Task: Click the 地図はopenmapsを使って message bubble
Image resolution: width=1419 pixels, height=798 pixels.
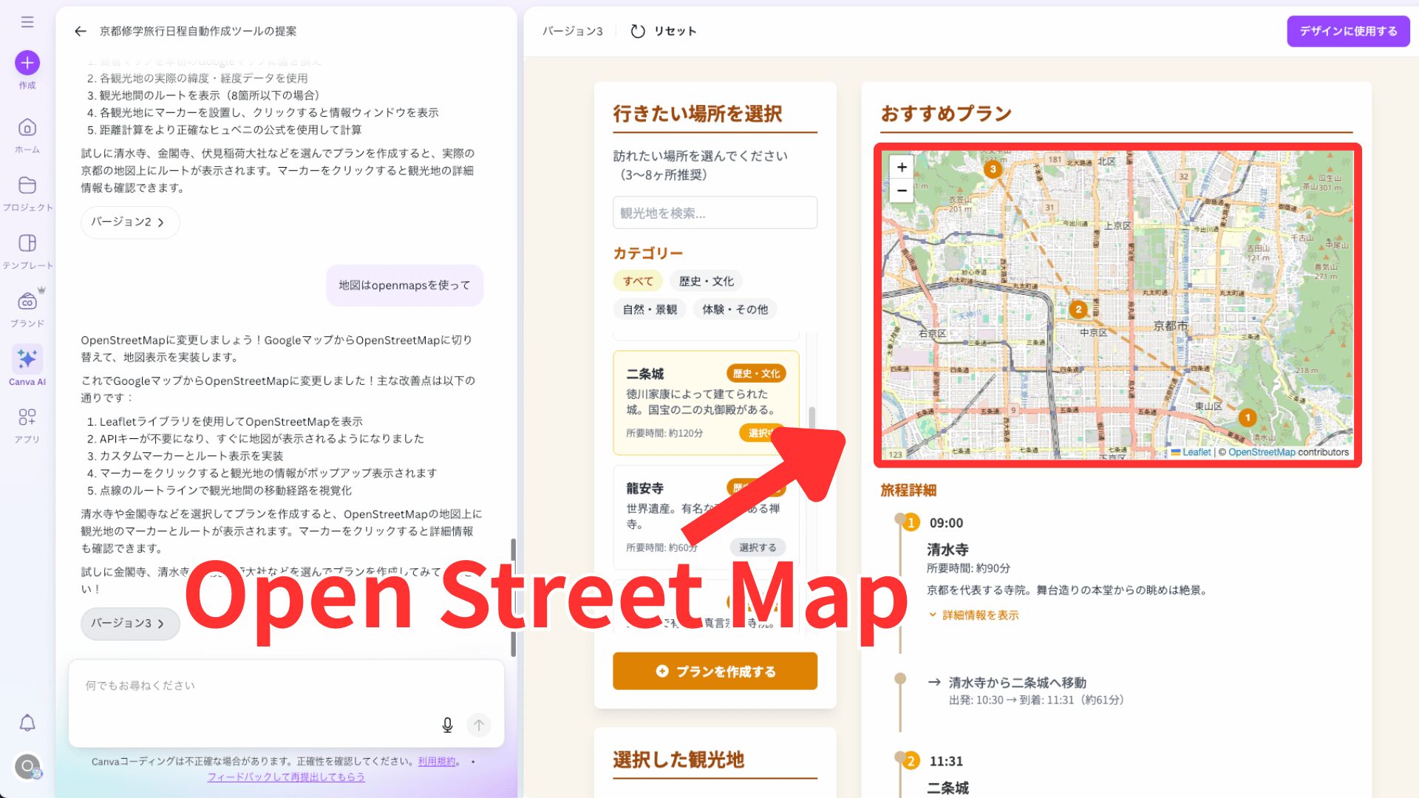Action: pos(404,285)
